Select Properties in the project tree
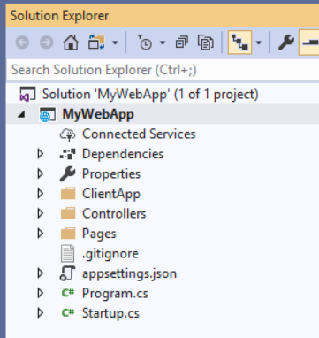Image resolution: width=319 pixels, height=338 pixels. [x=111, y=174]
